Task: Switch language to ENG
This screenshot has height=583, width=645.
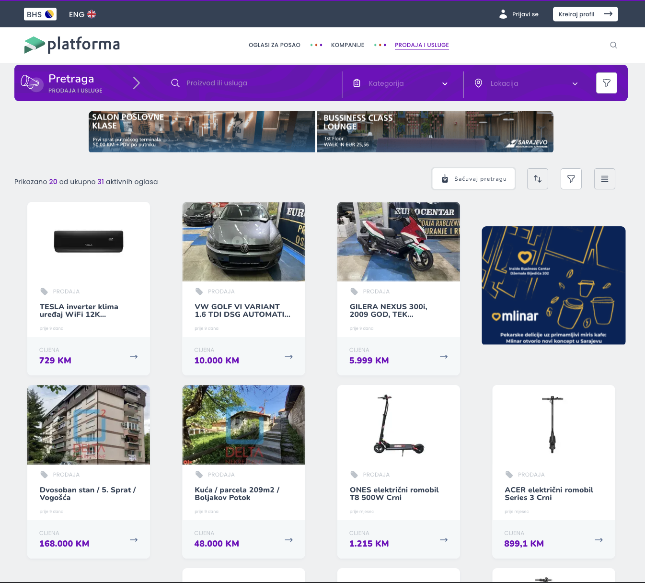Action: (x=82, y=14)
